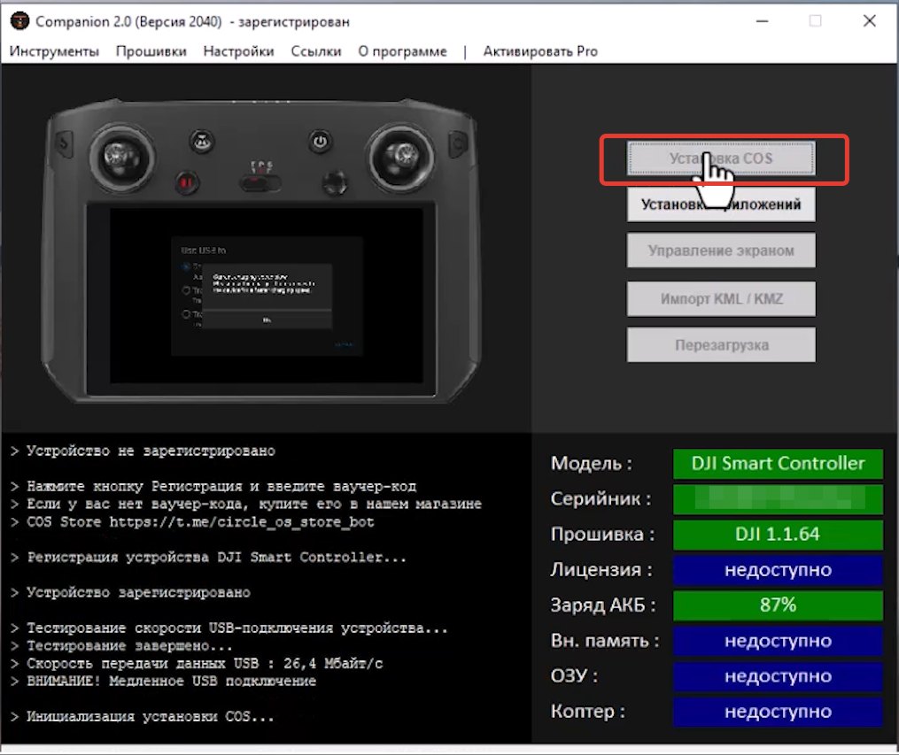899x755 pixels.
Task: Click the ОЗУ недоступно value
Action: 778,676
